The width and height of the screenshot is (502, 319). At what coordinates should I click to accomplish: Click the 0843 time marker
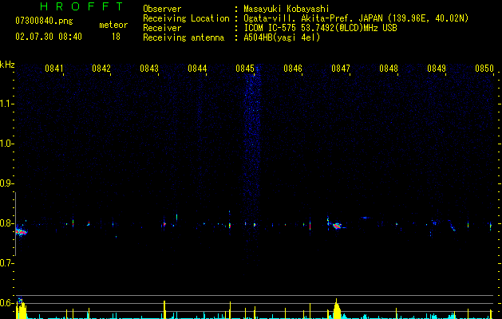coord(149,69)
